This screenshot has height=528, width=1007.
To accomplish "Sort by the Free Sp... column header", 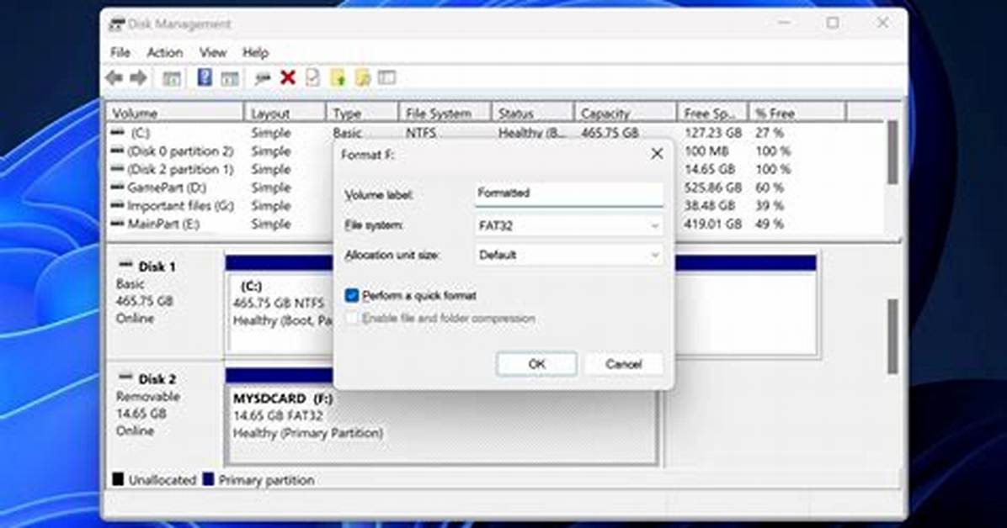I will tap(713, 113).
